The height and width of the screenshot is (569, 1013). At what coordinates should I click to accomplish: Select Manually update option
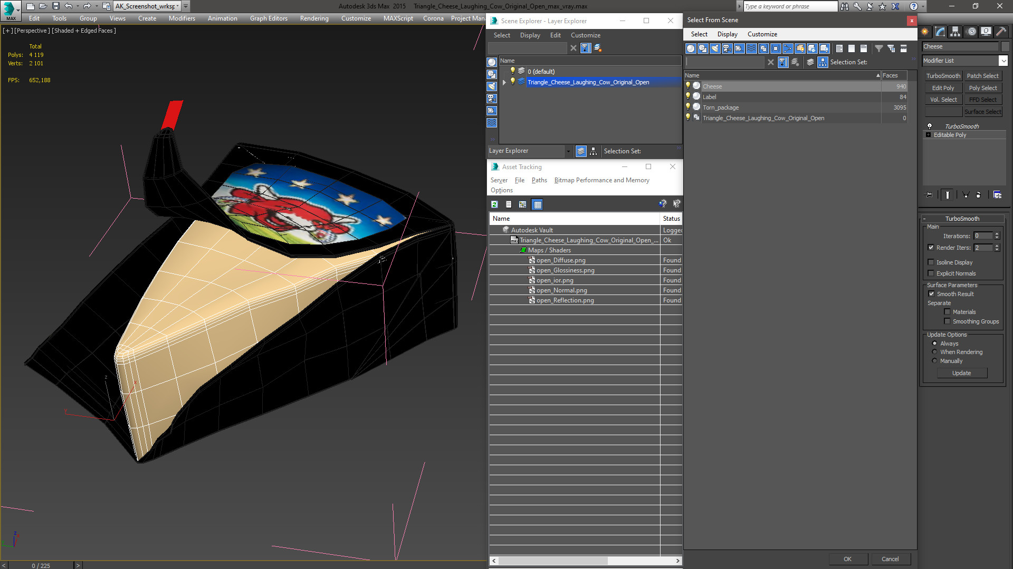tap(934, 361)
